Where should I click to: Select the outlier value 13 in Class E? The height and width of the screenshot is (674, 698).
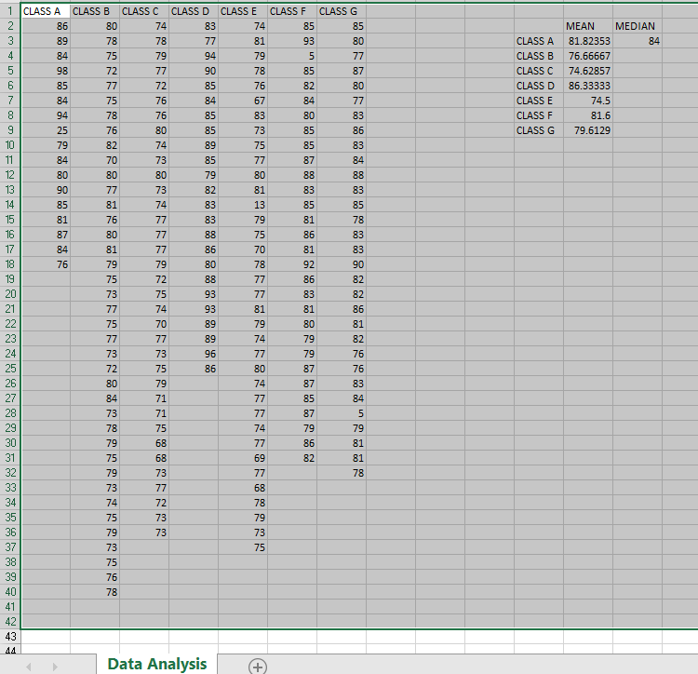click(x=243, y=205)
